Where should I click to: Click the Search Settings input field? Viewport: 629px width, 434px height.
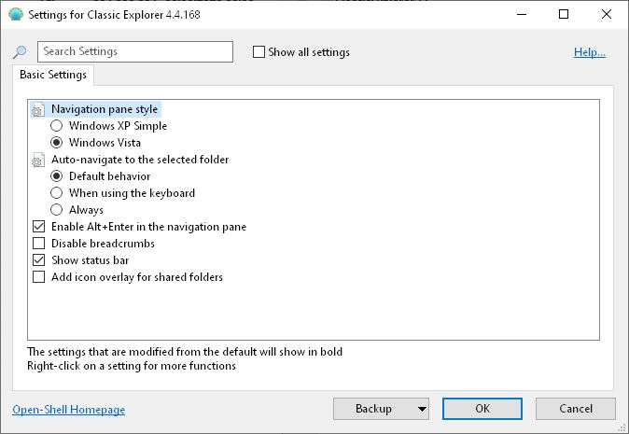point(135,52)
